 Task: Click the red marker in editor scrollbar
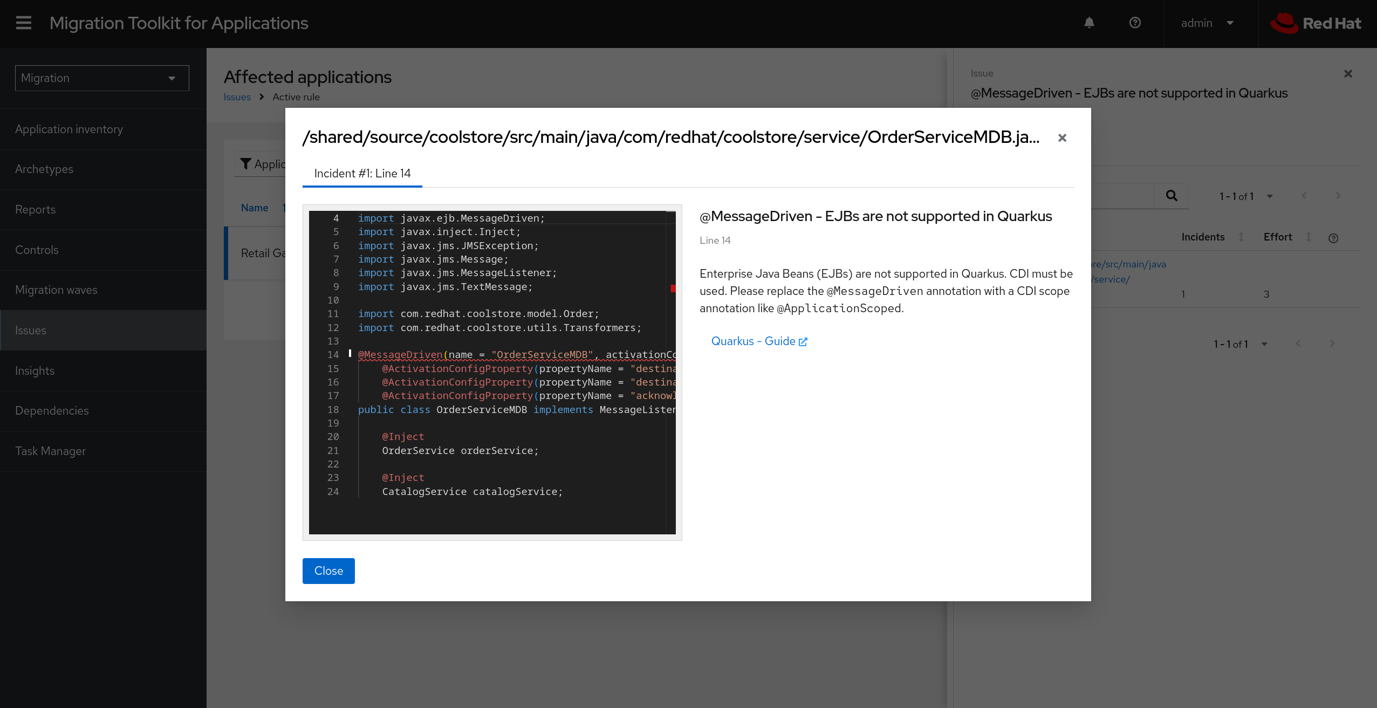(673, 288)
